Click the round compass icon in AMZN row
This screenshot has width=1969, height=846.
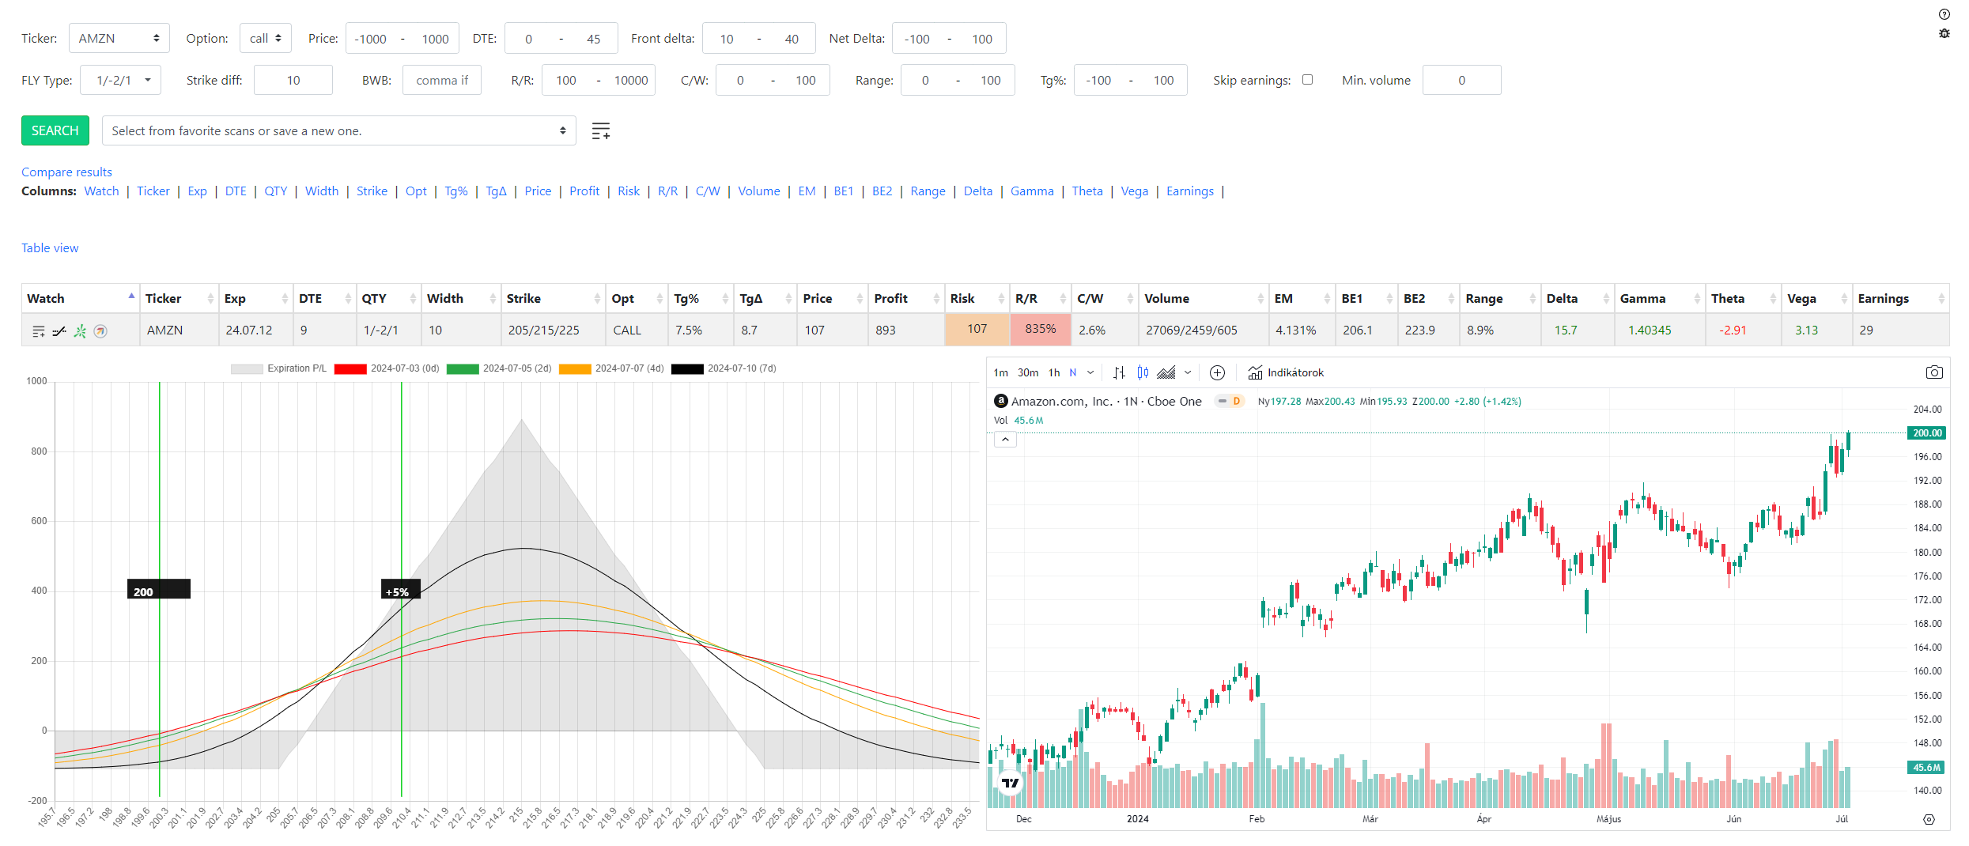pos(100,331)
